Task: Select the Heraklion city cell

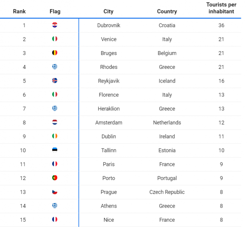Action: click(x=109, y=109)
